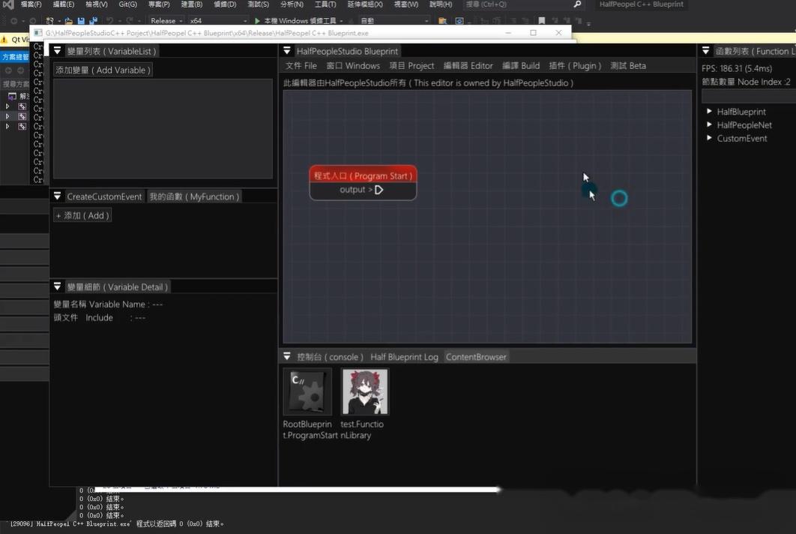
Task: Collapse Function List panel via its chevron icon
Action: [705, 50]
